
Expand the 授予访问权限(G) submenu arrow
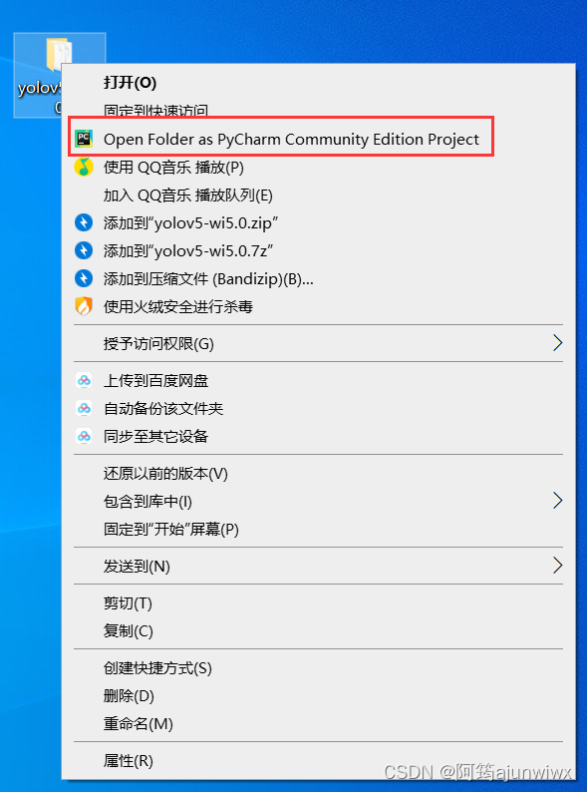(557, 343)
